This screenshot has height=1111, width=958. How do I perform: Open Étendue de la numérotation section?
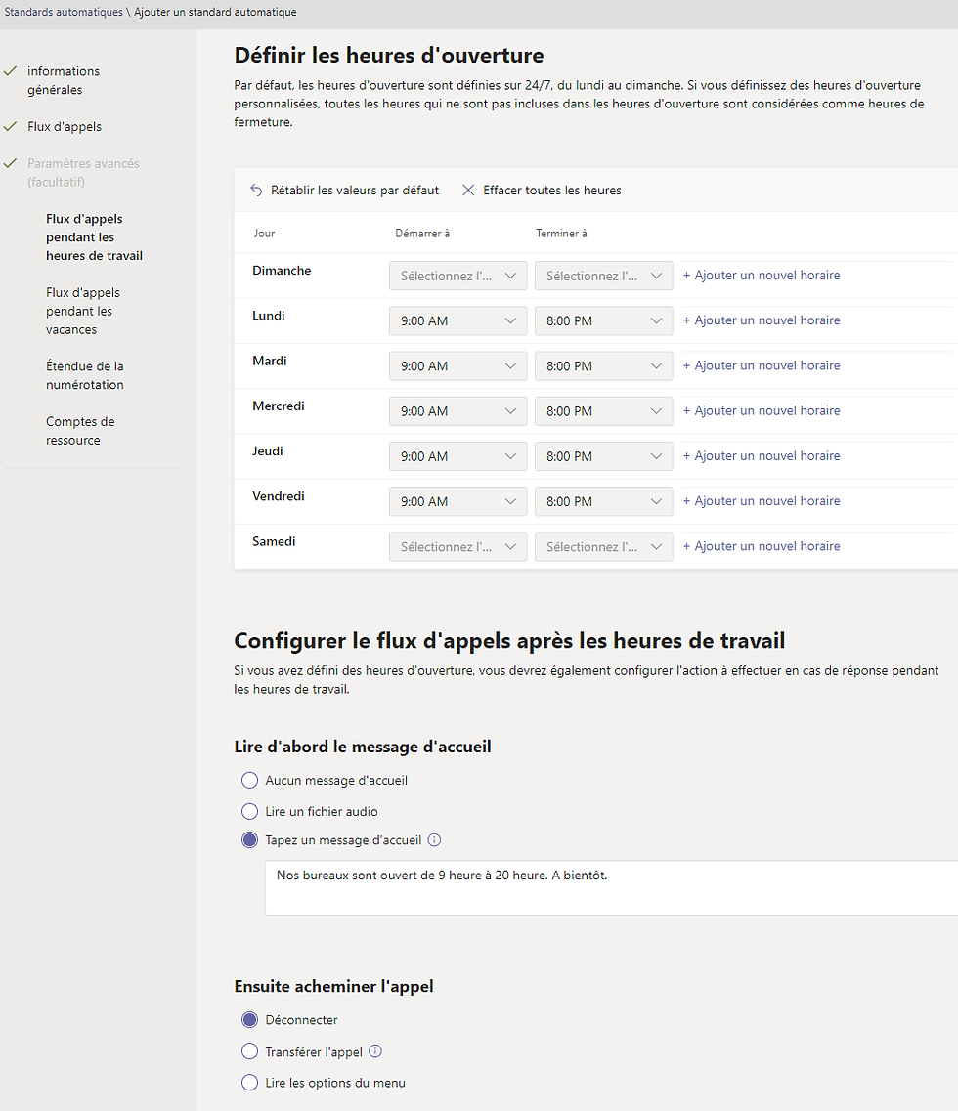coord(85,375)
